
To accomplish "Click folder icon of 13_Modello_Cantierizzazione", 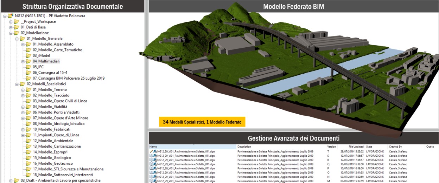I will pyautogui.click(x=29, y=147).
